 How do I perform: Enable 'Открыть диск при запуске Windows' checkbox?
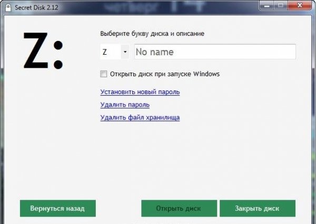[104, 74]
